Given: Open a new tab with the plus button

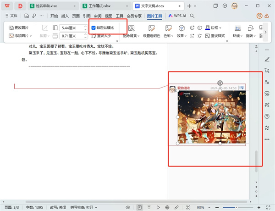Looking at the screenshot, I should tap(189, 6).
